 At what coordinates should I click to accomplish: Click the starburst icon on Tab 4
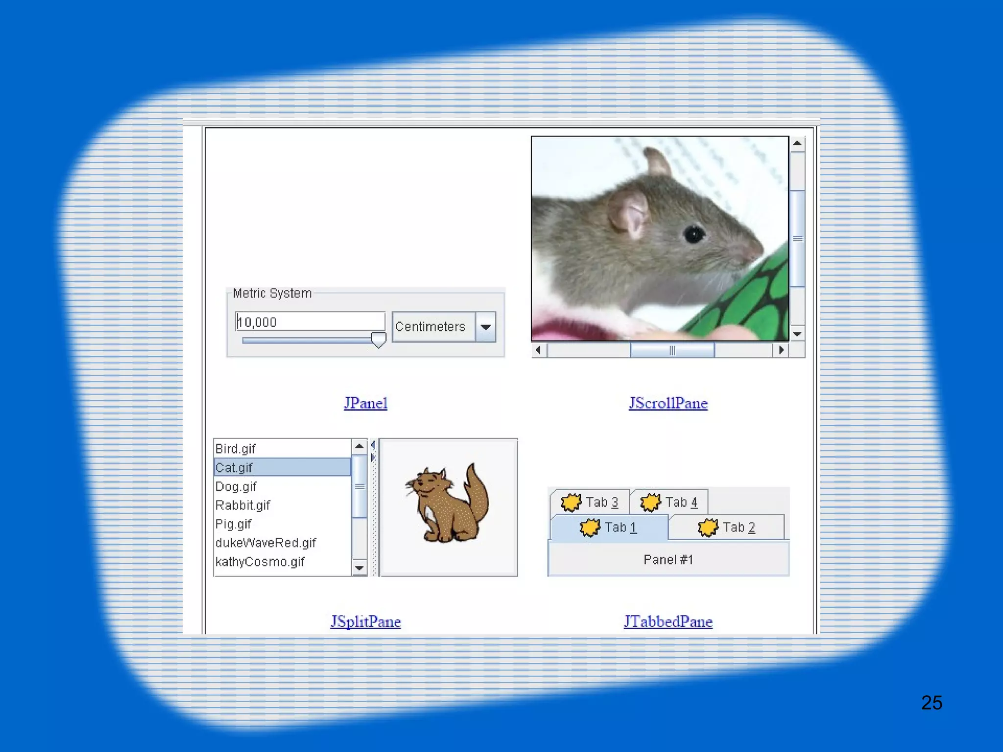point(650,502)
